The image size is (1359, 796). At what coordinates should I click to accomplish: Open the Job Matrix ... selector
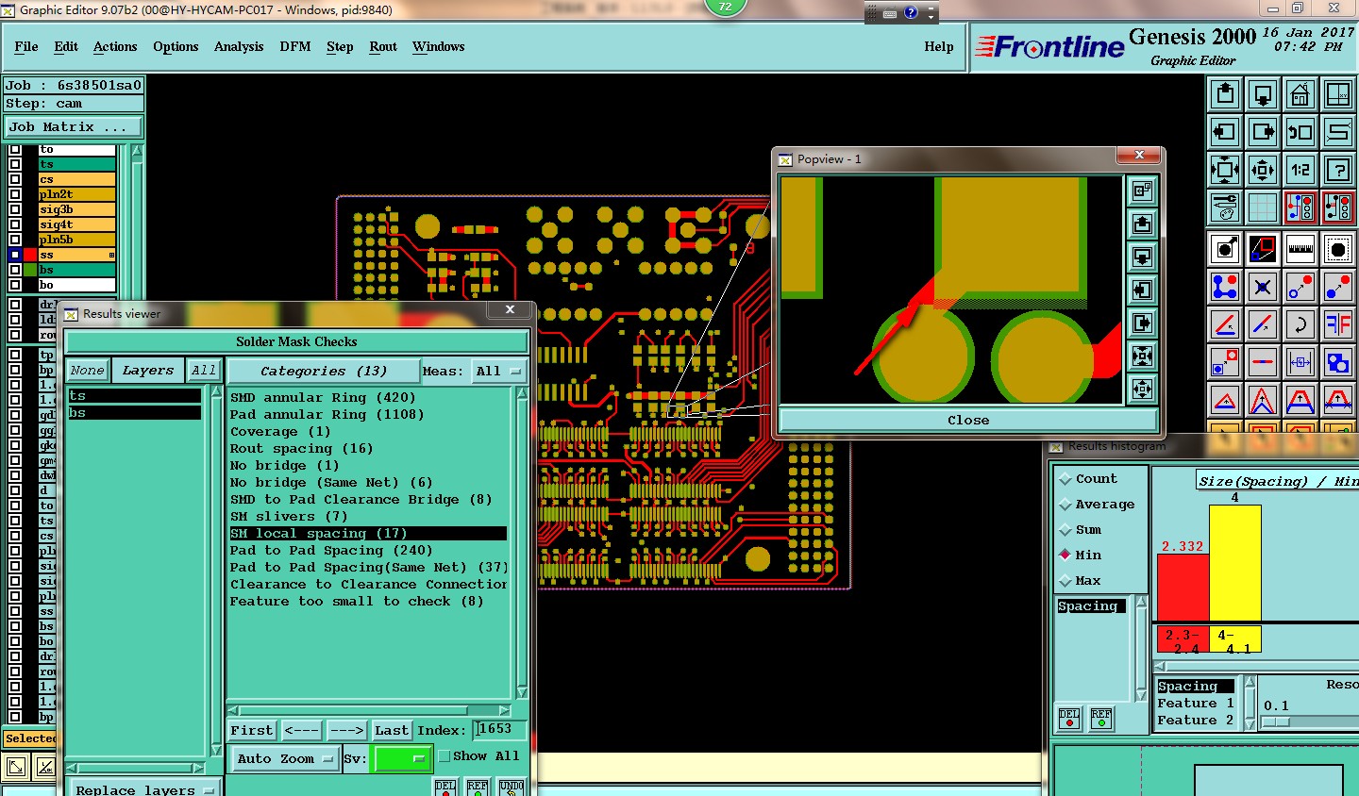(74, 126)
